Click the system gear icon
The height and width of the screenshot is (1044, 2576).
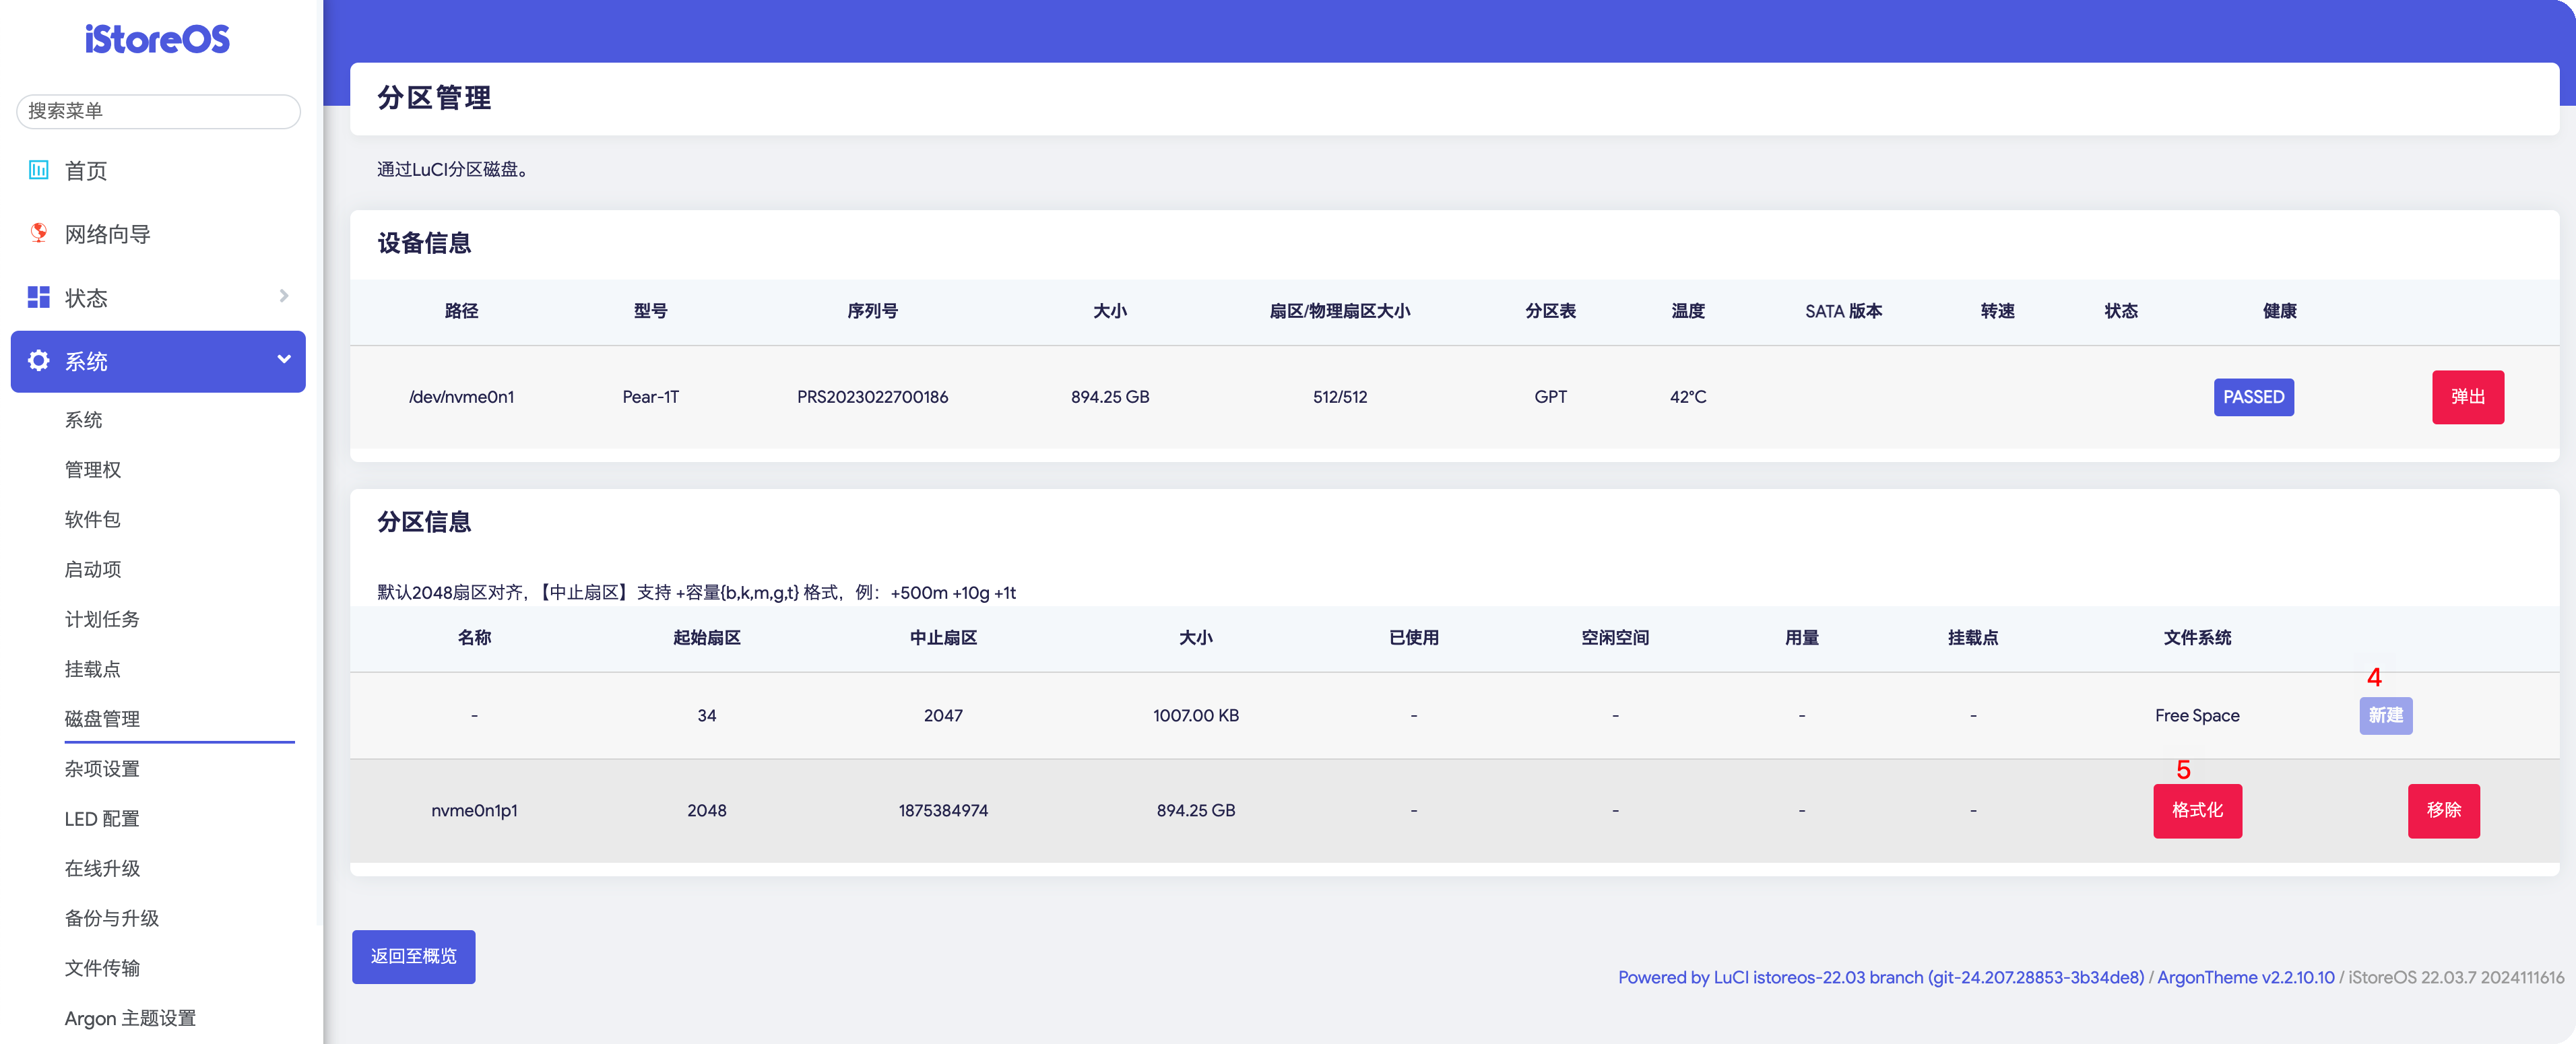click(x=38, y=360)
